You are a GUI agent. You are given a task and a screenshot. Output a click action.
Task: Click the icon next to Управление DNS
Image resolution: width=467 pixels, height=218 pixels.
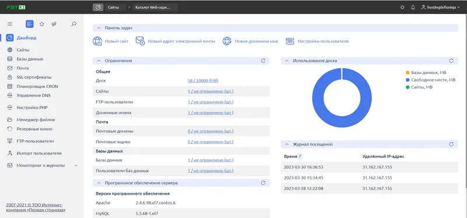point(10,96)
